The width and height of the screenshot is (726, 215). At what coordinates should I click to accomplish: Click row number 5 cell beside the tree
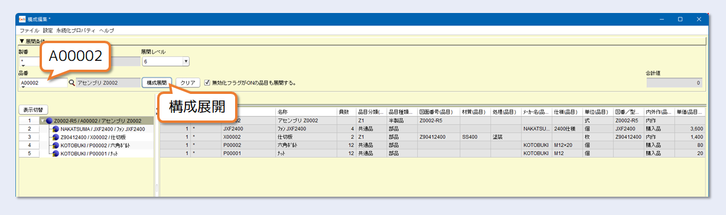tap(29, 154)
